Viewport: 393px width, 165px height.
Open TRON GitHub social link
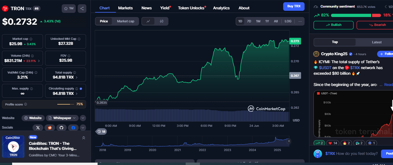tap(61, 127)
